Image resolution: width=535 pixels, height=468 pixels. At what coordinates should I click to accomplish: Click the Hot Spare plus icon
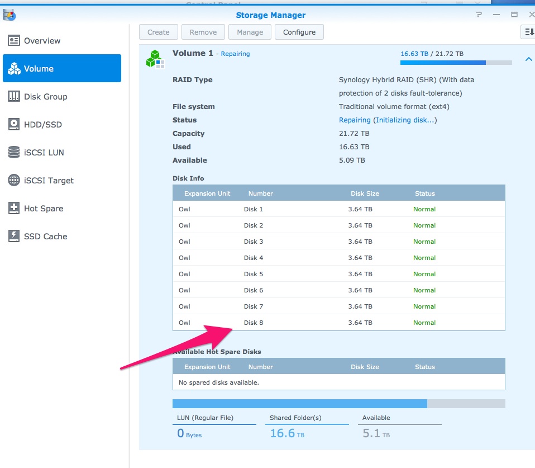click(13, 208)
